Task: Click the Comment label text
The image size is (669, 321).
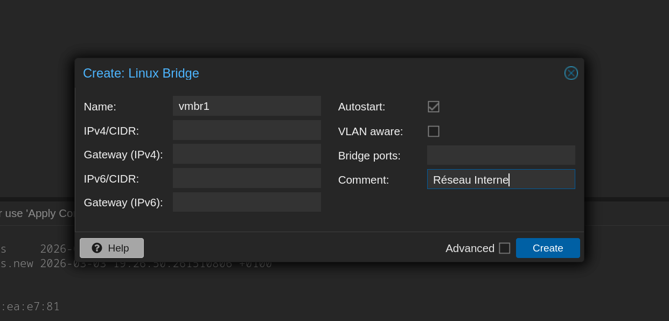Action: coord(363,180)
